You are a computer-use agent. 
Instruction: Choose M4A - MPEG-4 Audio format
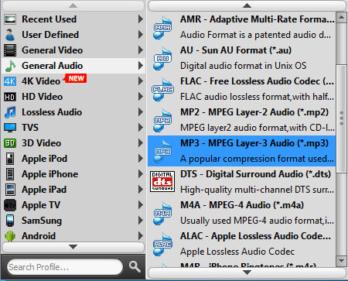[241, 213]
